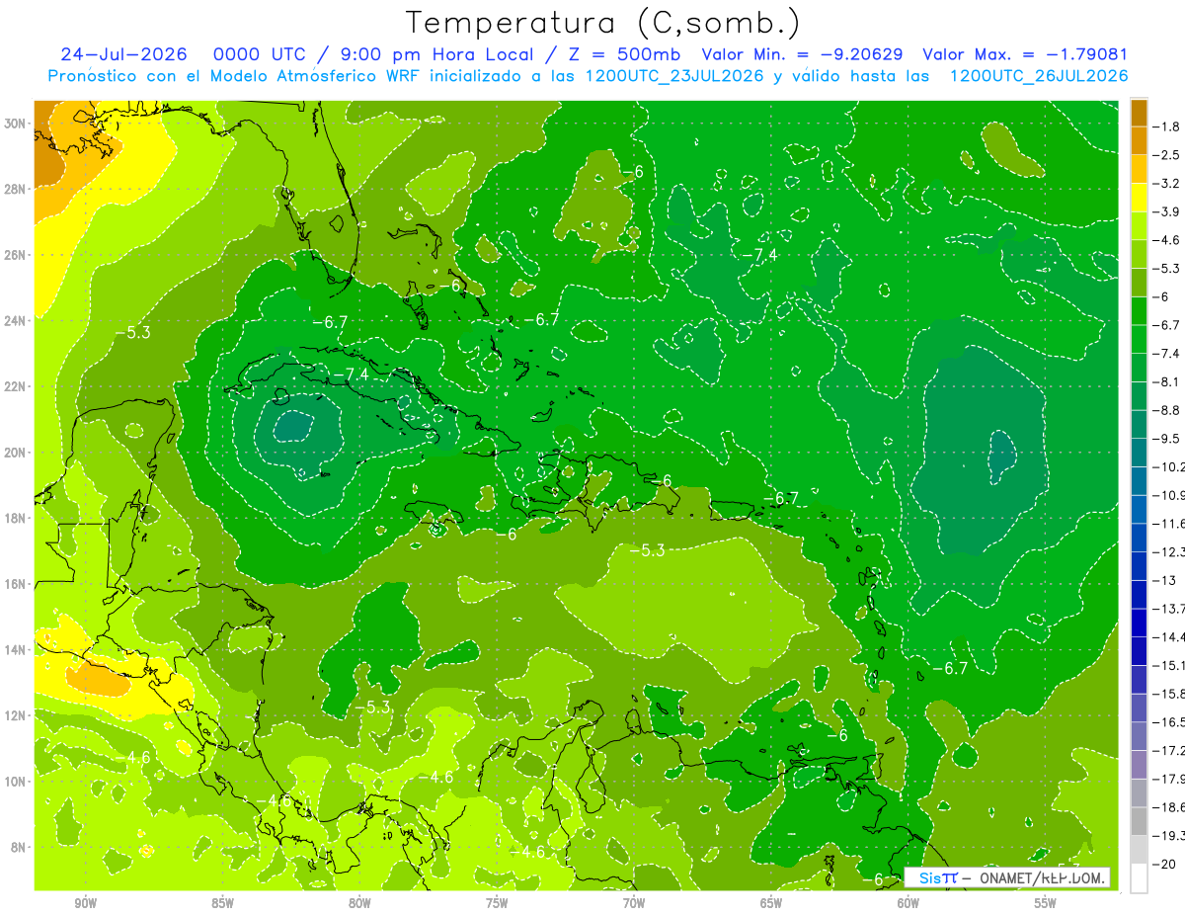Click the 14N latitude axis label

click(16, 649)
